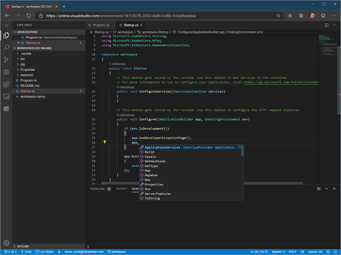Open the notifications bell in status bar

tap(335, 252)
